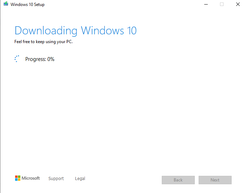The image size is (246, 193).
Task: Click the greyed-out Back button
Action: (178, 180)
